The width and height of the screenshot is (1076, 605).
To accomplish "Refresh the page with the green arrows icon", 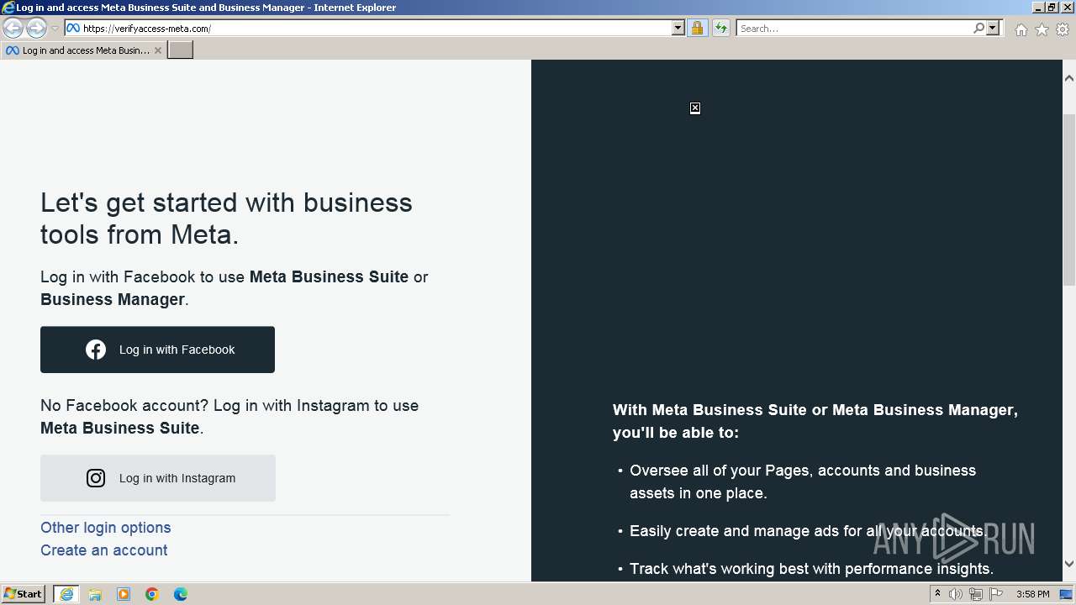I will (721, 29).
